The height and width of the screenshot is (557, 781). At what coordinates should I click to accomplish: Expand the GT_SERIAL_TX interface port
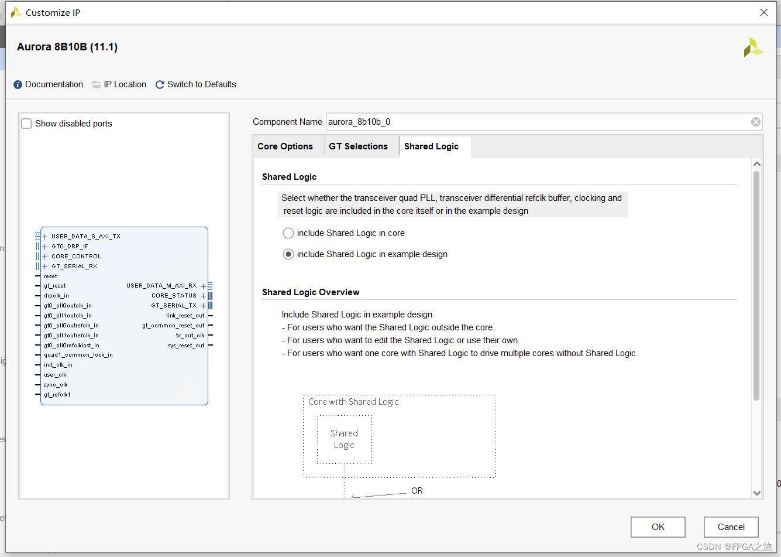(x=203, y=306)
